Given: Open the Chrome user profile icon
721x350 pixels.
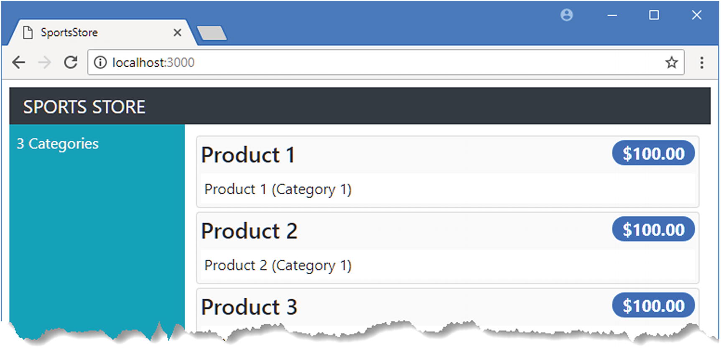Looking at the screenshot, I should [x=566, y=15].
